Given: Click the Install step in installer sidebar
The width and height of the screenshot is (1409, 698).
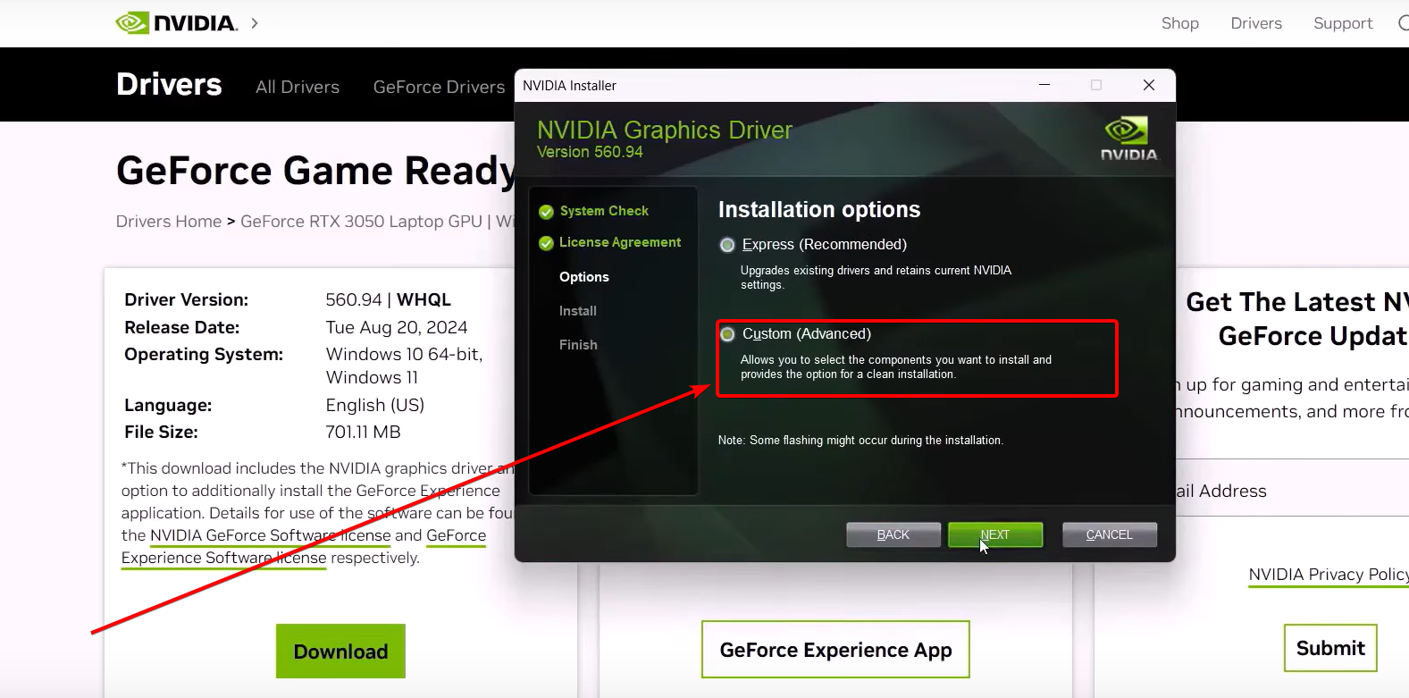Looking at the screenshot, I should click(578, 311).
